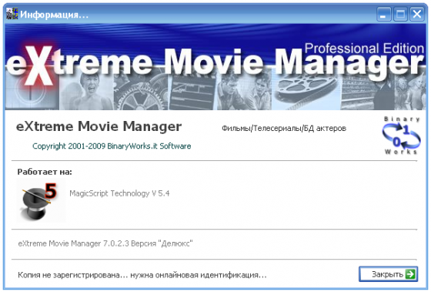The width and height of the screenshot is (431, 292).
Task: Minimize the Информация window
Action: (x=383, y=14)
